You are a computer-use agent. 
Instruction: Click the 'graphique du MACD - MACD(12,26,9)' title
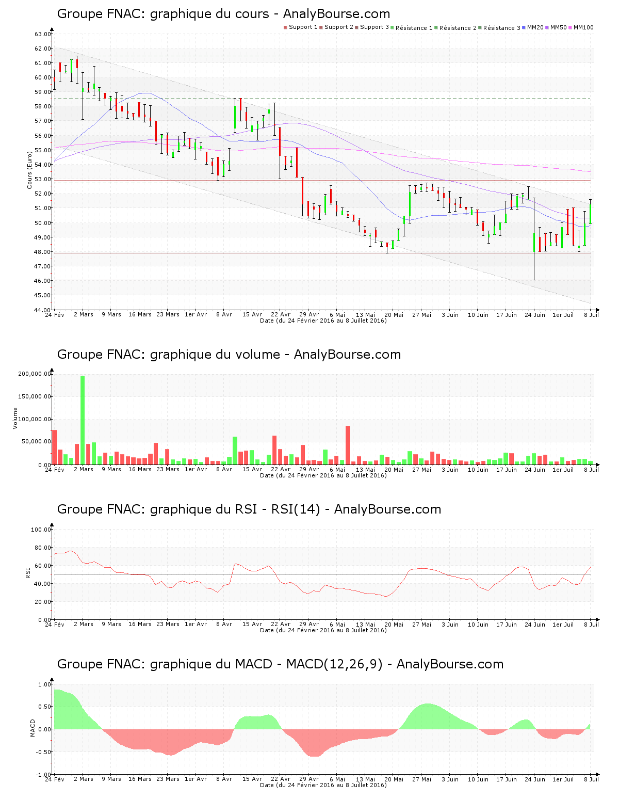280,664
